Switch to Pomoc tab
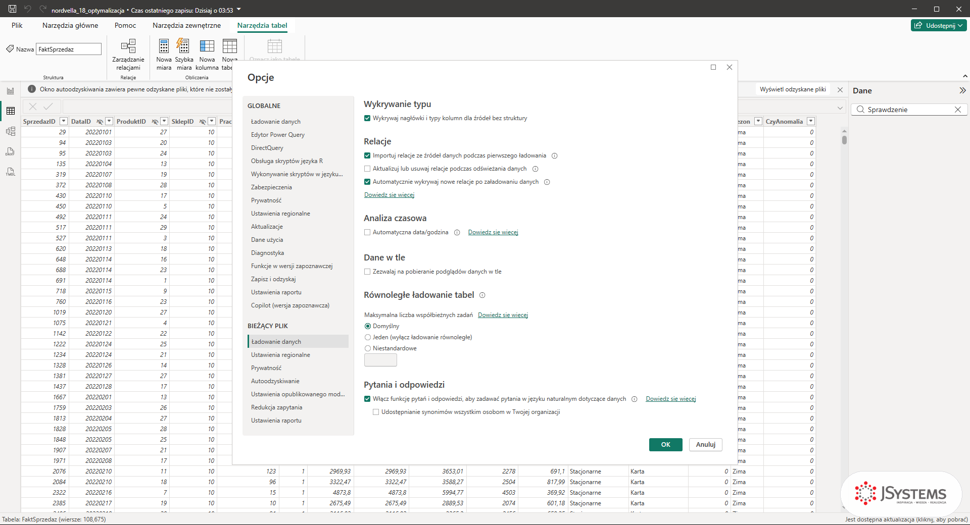This screenshot has height=525, width=970. click(125, 26)
